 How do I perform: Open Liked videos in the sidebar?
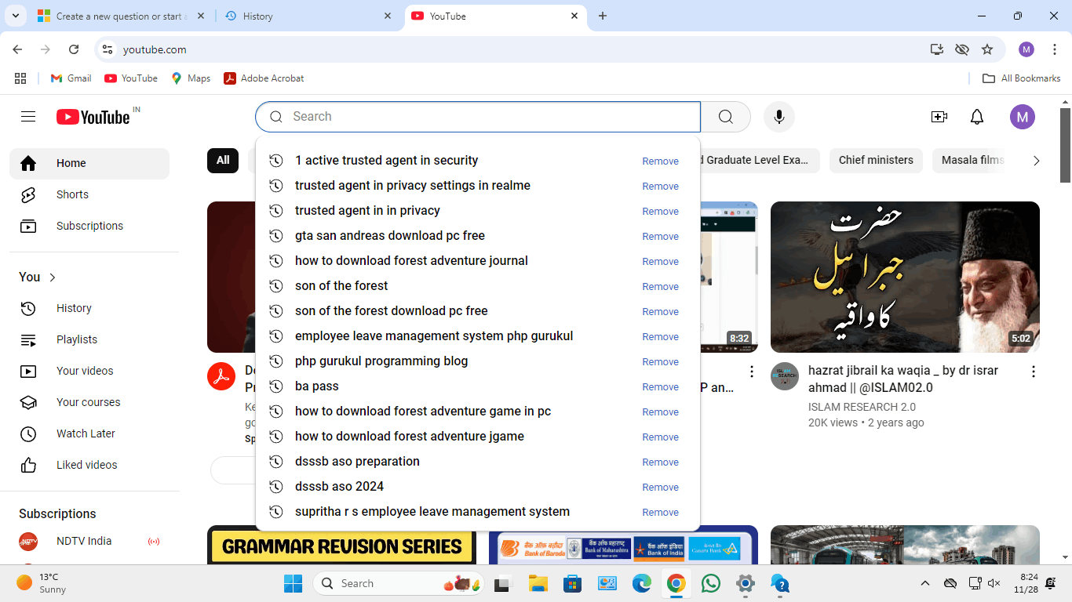coord(89,465)
